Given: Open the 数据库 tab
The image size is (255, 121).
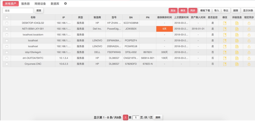Looking at the screenshot, I should (x=55, y=4).
